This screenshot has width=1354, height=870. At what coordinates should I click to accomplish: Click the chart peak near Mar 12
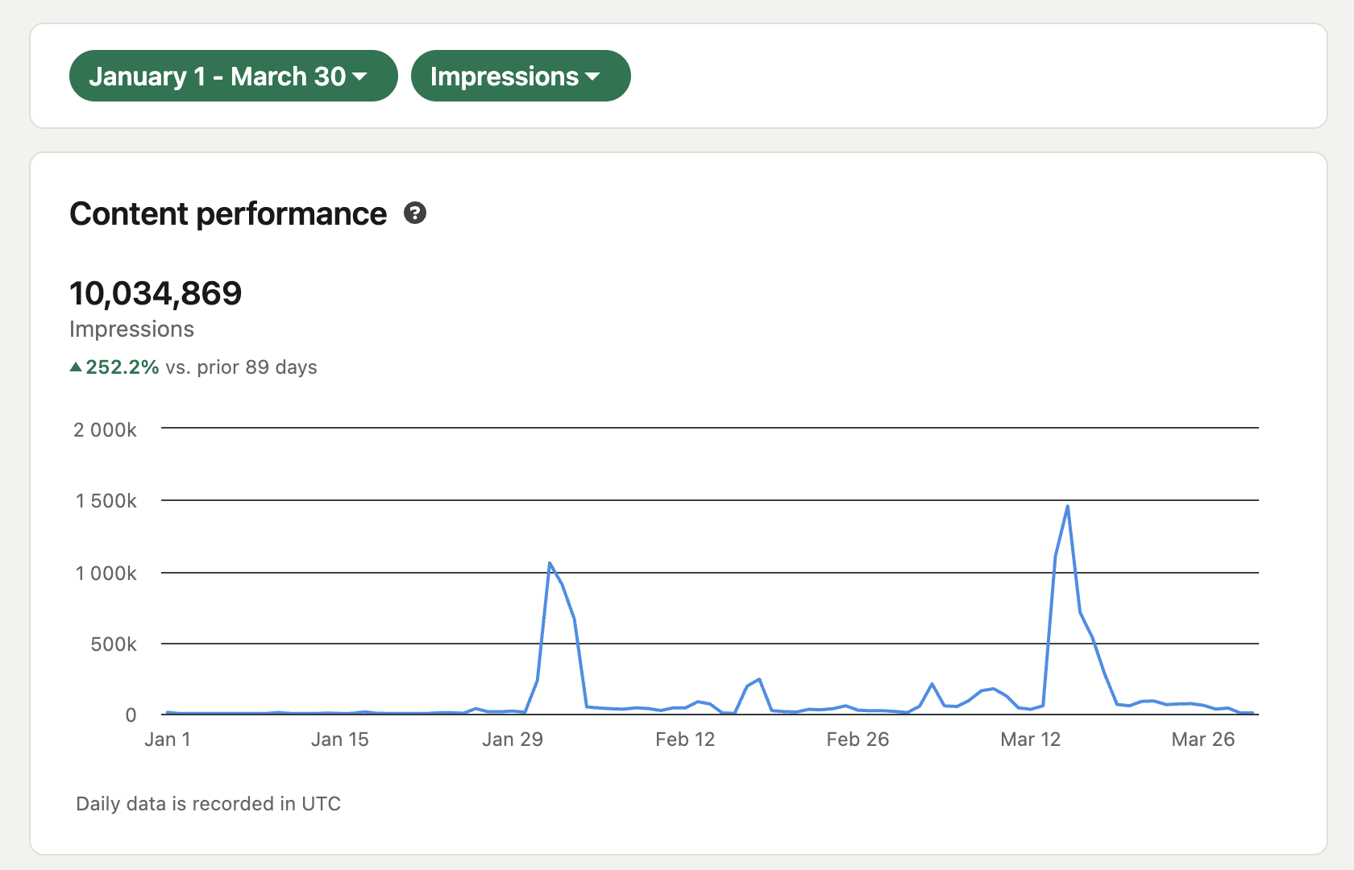1067,507
